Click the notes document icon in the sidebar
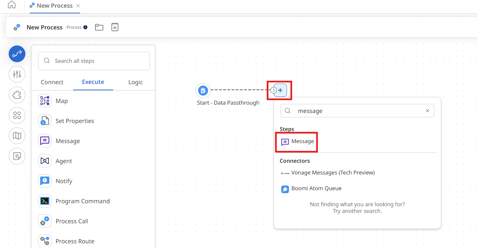477x248 pixels. click(x=17, y=156)
